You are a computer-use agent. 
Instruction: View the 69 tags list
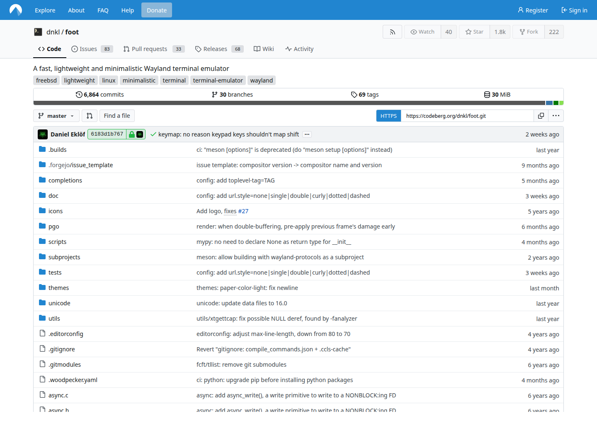[365, 95]
